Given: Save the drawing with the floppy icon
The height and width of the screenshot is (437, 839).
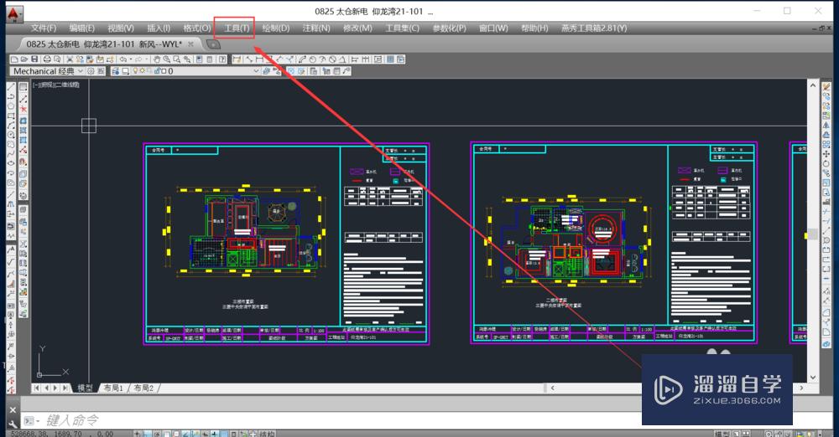Looking at the screenshot, I should click(x=34, y=59).
